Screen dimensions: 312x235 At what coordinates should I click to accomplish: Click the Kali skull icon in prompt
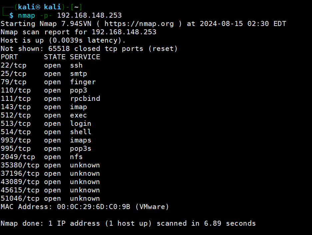tap(38, 7)
